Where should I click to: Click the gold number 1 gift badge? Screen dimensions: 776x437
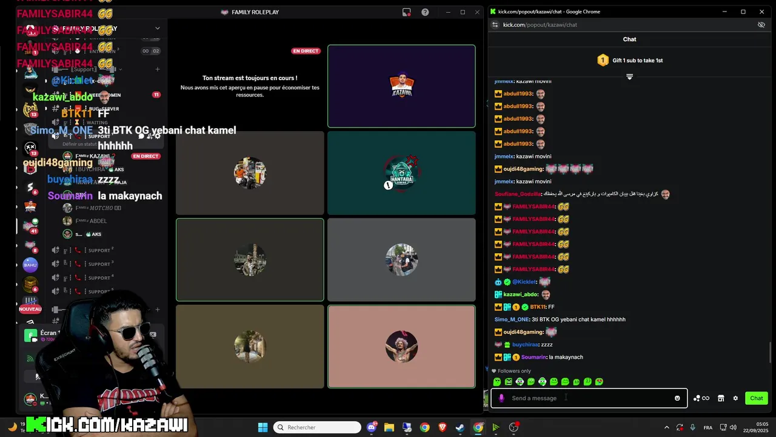[603, 60]
